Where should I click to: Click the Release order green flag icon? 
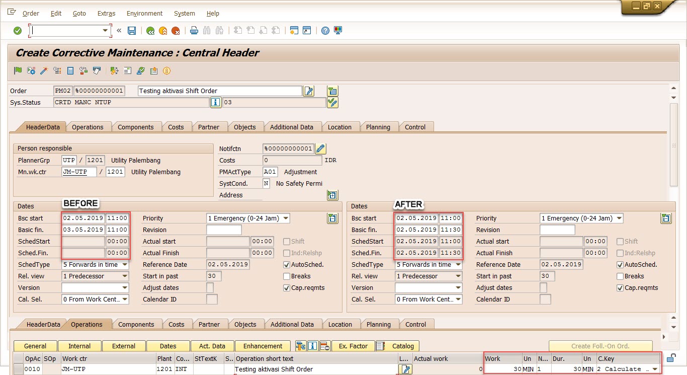tap(18, 70)
